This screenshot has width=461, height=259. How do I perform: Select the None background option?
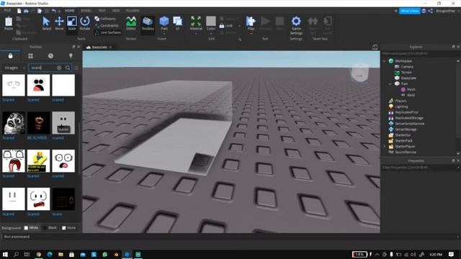point(69,227)
